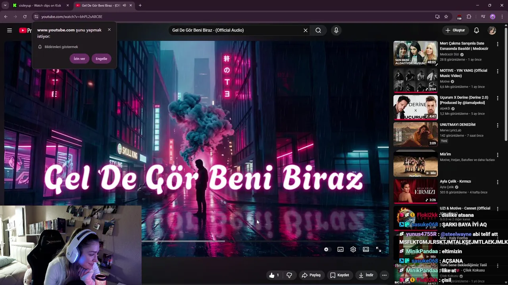The image size is (508, 285).
Task: Switch player to theater mode
Action: tap(366, 249)
